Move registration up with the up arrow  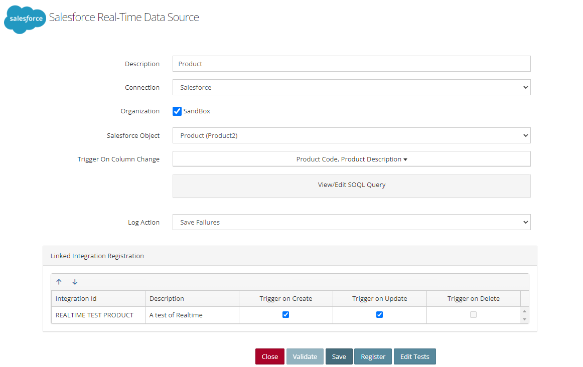click(x=59, y=282)
